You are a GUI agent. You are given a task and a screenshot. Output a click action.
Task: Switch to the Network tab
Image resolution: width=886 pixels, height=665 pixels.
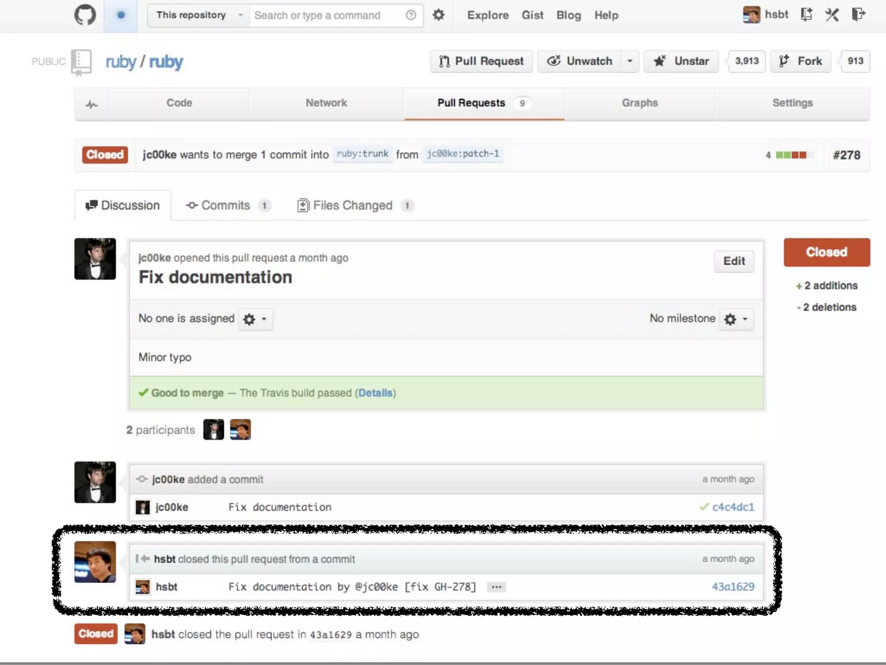coord(326,103)
